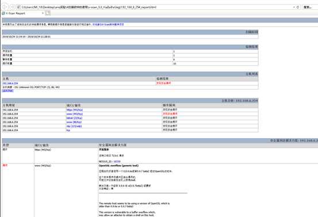Click the host summary line with PORT/TCP 23, 80, 443
This screenshot has width=318, height=217.
[31, 87]
